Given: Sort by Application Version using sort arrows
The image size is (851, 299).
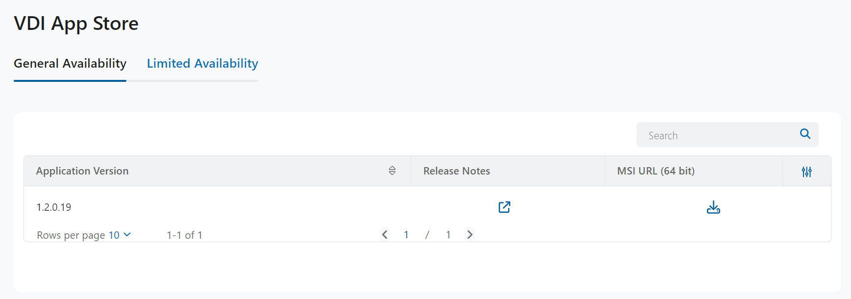Looking at the screenshot, I should (392, 171).
